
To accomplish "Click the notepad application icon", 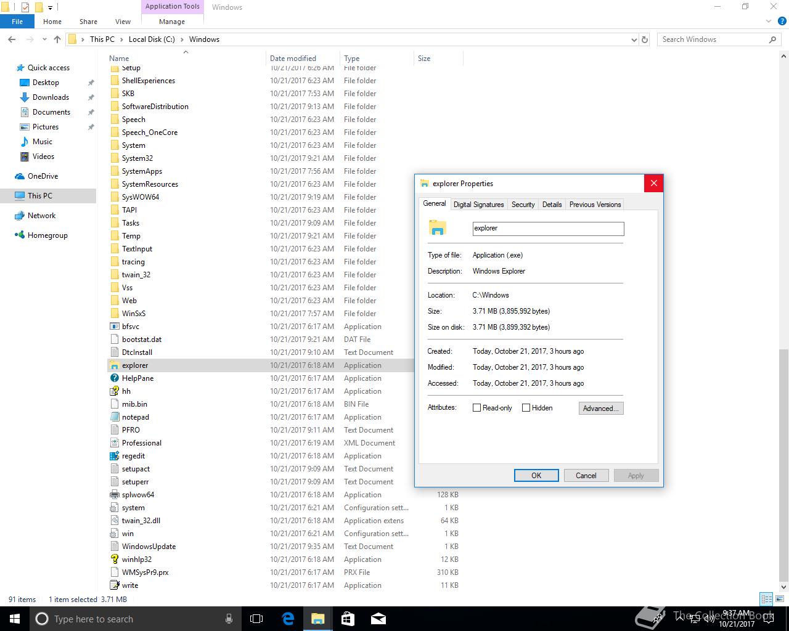I will [114, 417].
